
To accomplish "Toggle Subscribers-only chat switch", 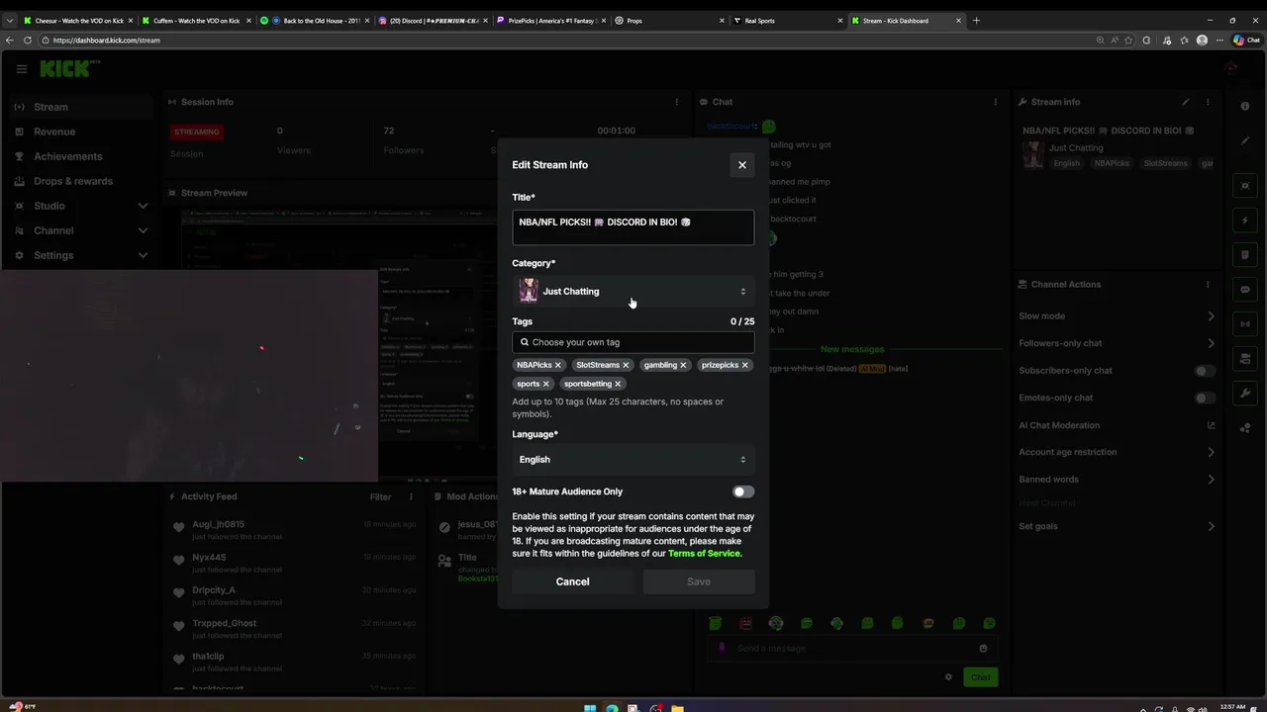I will 1205,371.
